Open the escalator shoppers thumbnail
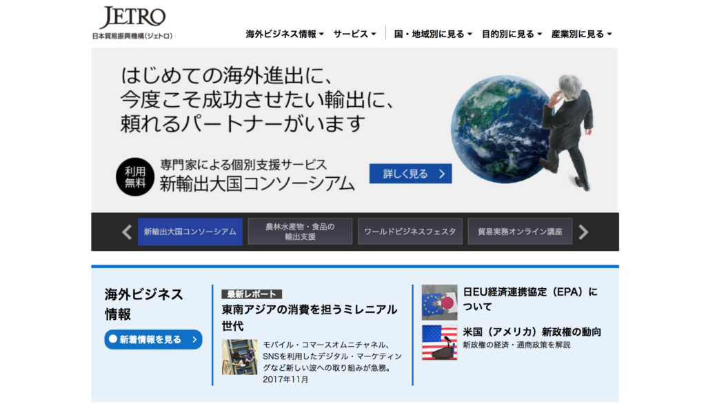The width and height of the screenshot is (706, 406). coord(239,357)
